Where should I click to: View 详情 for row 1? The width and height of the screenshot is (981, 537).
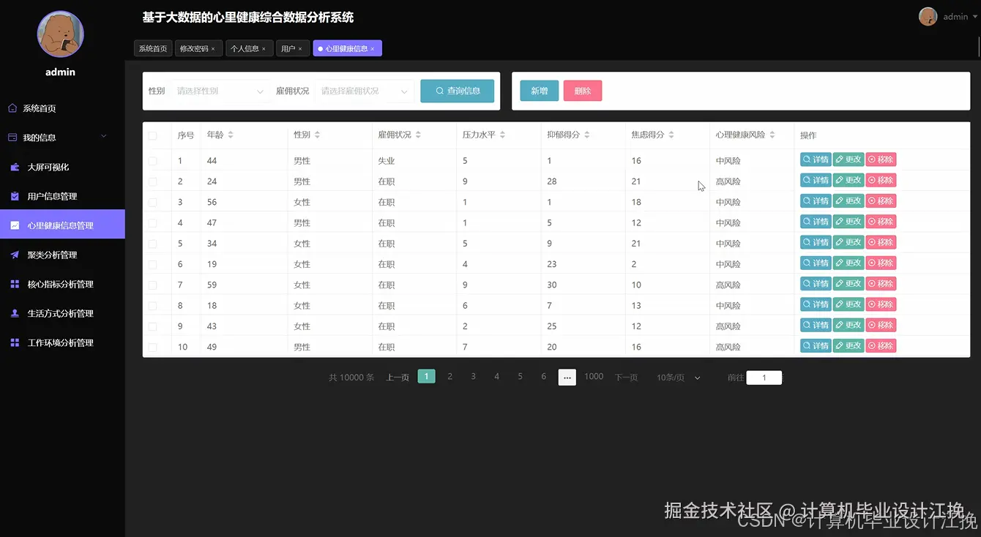(816, 159)
